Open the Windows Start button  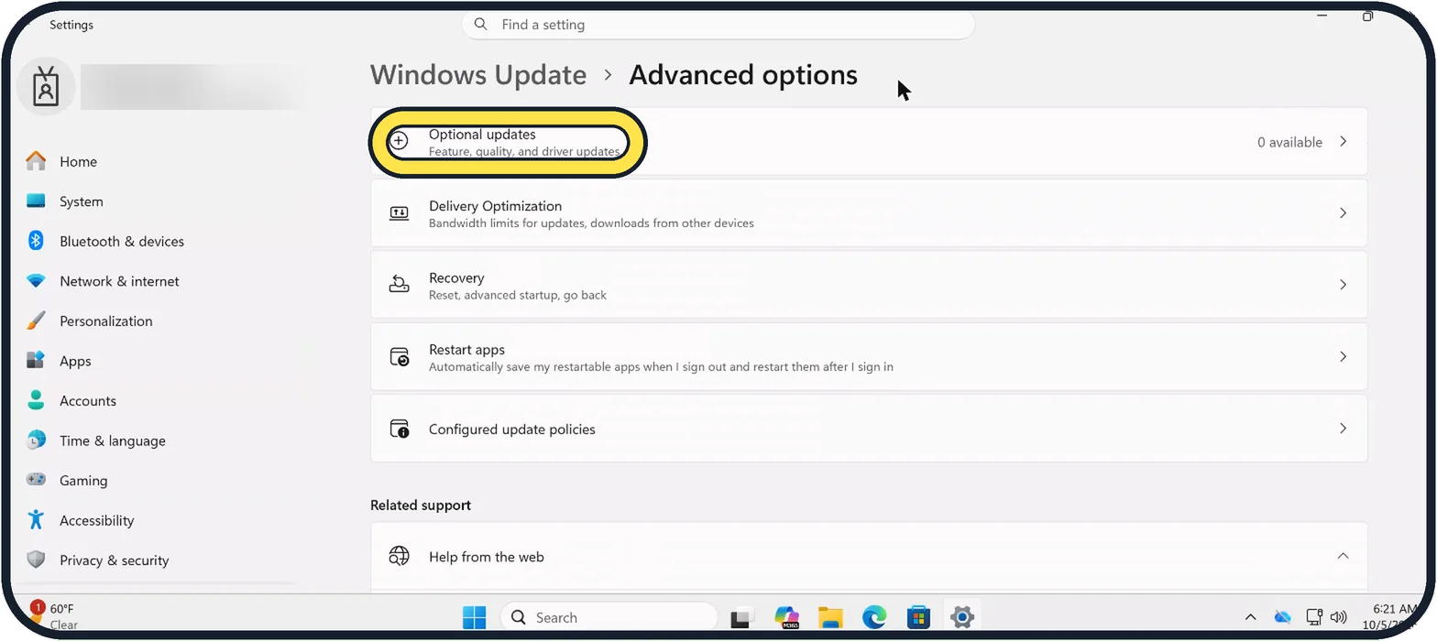point(474,618)
